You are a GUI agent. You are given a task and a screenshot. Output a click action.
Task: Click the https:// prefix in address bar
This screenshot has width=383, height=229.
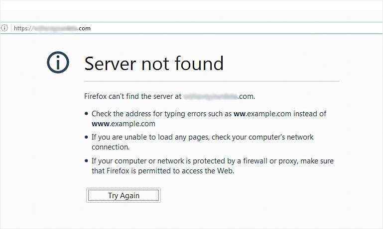[23, 28]
